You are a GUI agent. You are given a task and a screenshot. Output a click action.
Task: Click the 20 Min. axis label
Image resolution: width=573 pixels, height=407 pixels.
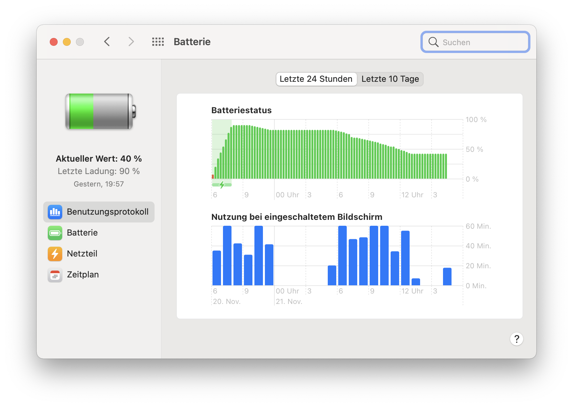[478, 266]
